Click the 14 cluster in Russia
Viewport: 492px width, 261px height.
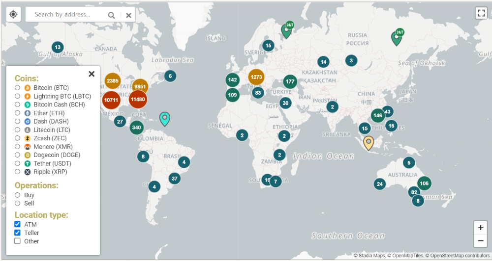click(323, 62)
